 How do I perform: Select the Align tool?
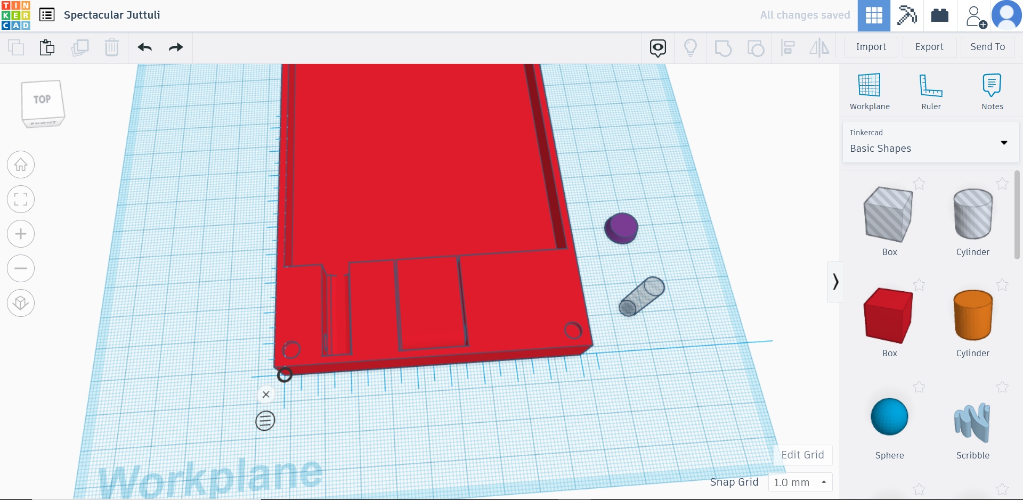(x=787, y=47)
